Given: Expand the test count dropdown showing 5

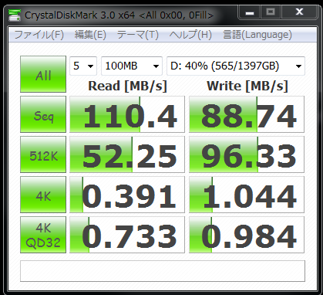Looking at the screenshot, I should tap(83, 66).
